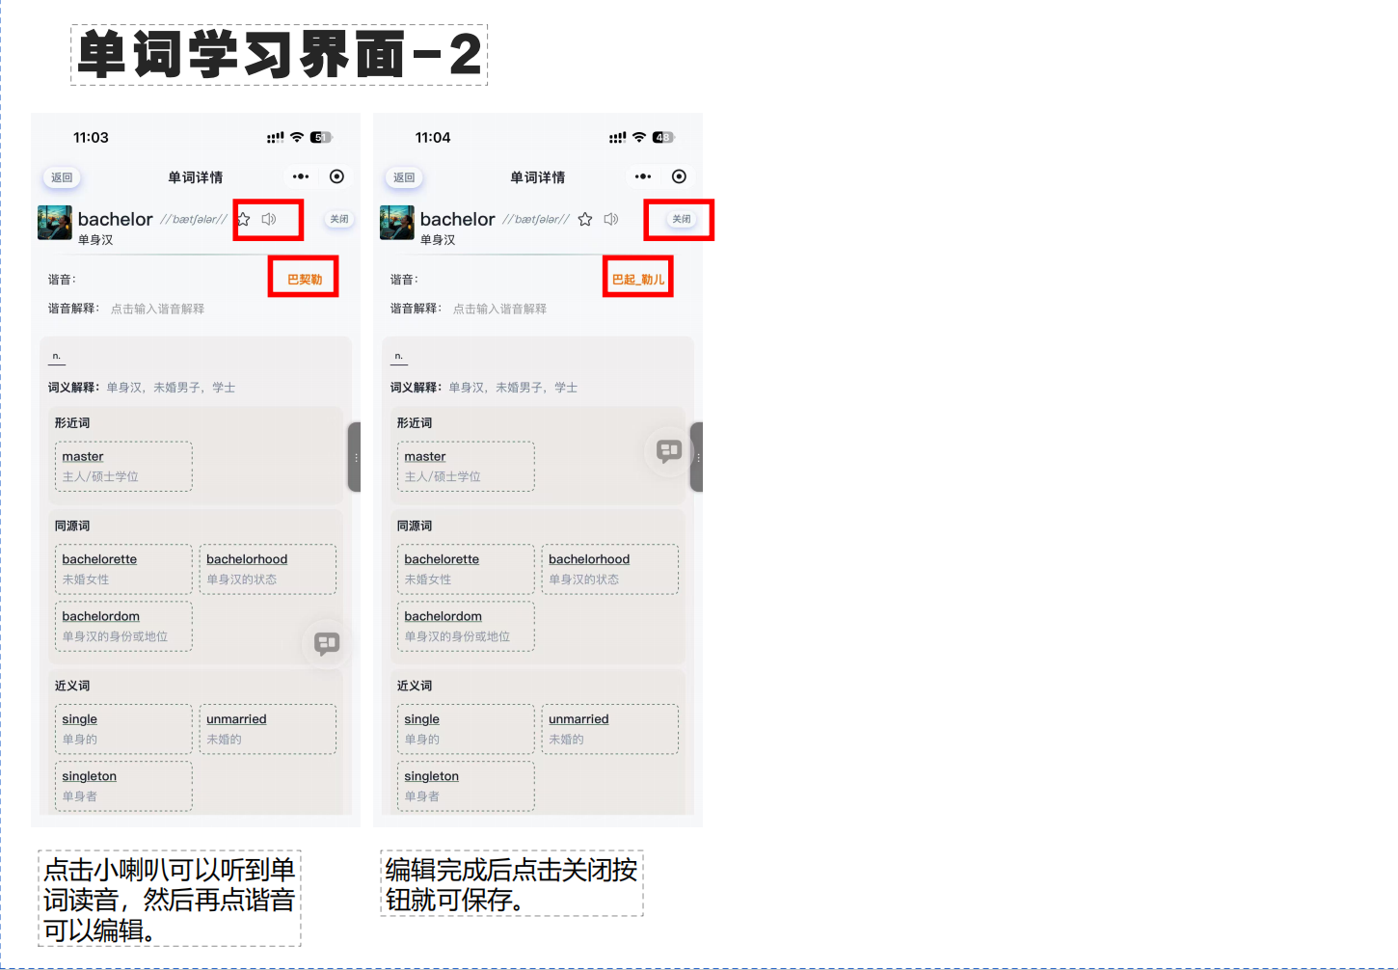Open bachelorette card in right screen
The height and width of the screenshot is (970, 1398).
coord(465,569)
